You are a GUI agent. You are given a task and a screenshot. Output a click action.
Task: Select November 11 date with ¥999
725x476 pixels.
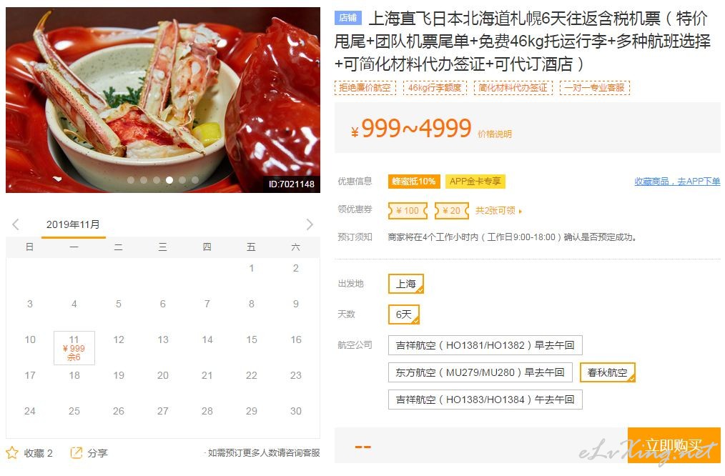[74, 348]
